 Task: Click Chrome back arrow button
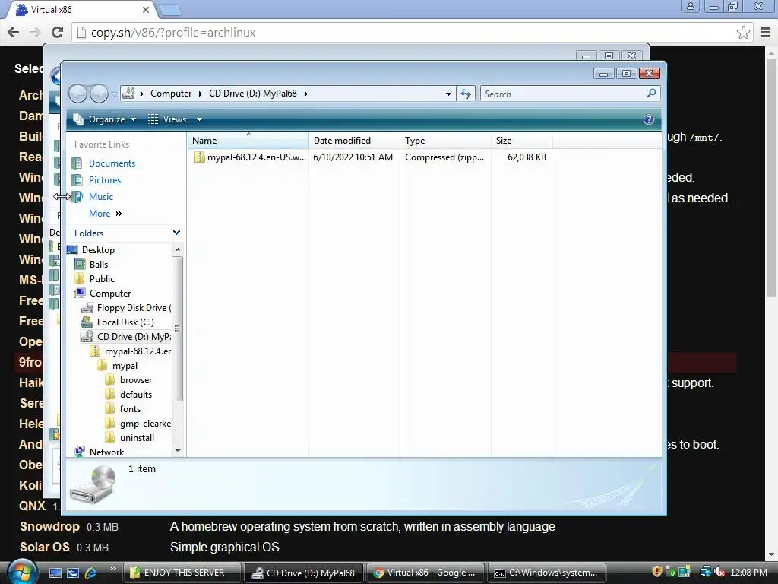pos(14,32)
